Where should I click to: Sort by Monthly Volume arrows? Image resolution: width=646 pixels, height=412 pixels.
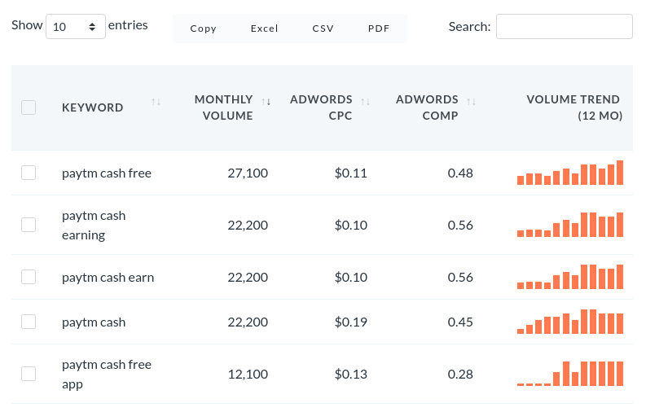point(266,102)
